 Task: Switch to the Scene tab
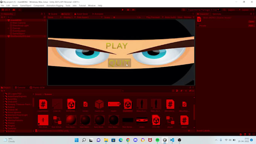[53, 14]
